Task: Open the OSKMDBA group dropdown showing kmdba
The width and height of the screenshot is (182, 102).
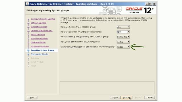Action: click(x=123, y=47)
